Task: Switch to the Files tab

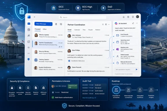Action: pos(84,30)
